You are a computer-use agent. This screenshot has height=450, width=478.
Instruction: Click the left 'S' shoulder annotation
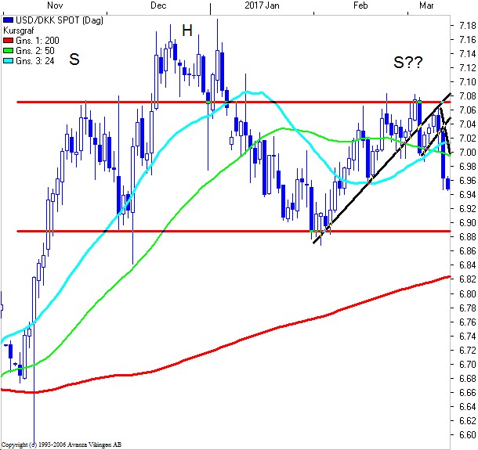point(74,59)
